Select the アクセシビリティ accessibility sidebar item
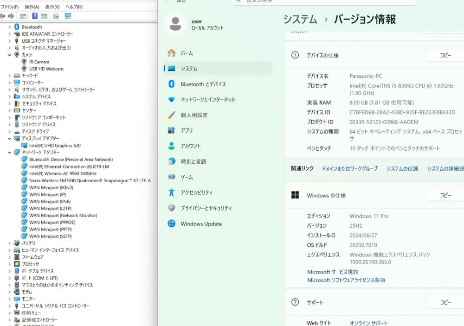Screen dimensions: 464x326 [x=196, y=192]
